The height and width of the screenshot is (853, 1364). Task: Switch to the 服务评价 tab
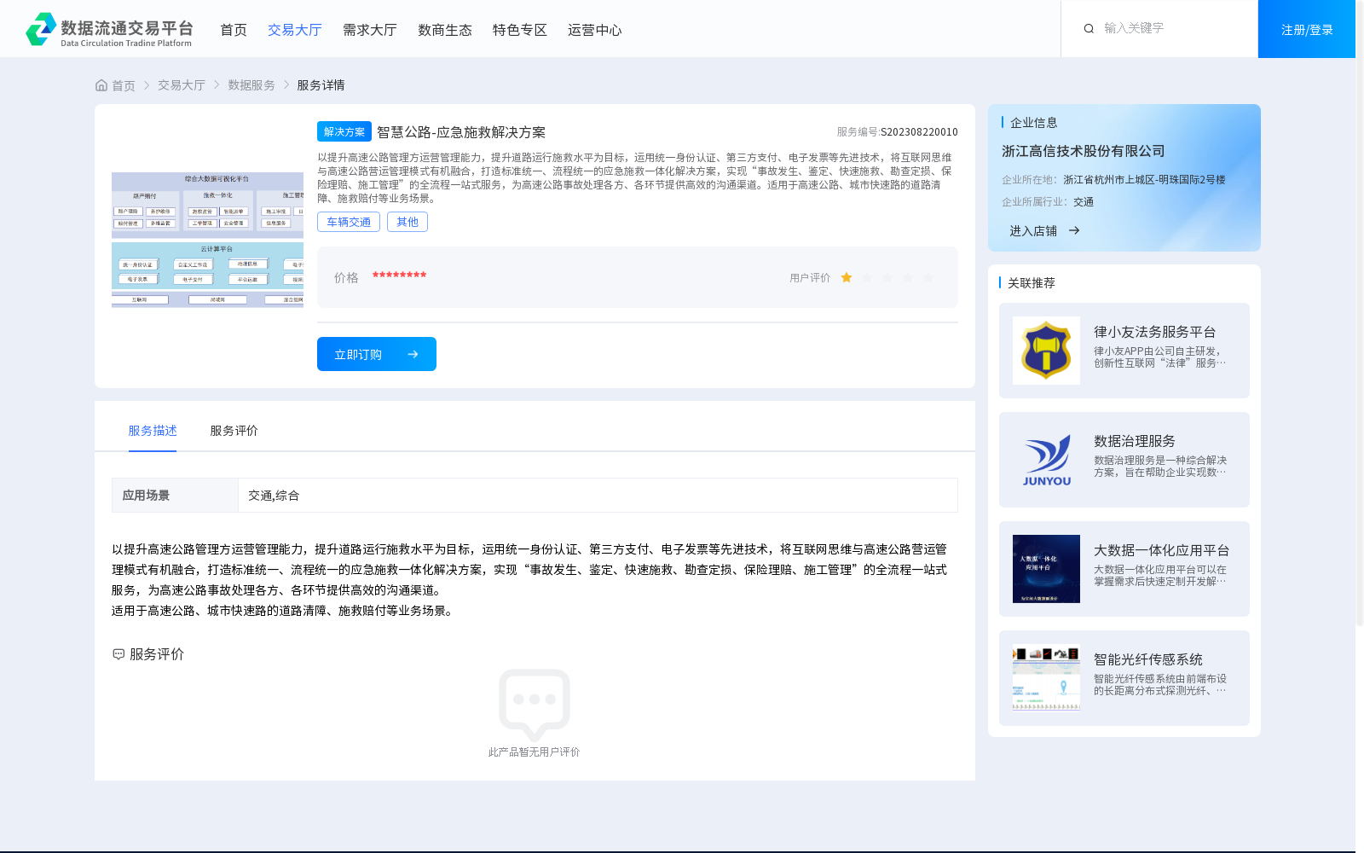pyautogui.click(x=234, y=431)
